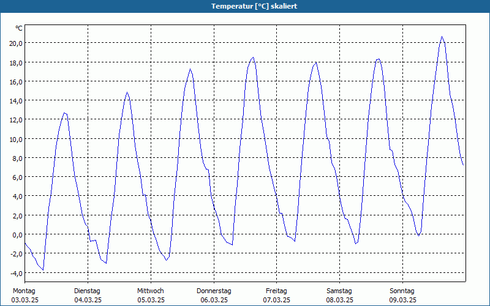Click the 0,0 y-axis label
The image size is (490, 306).
pos(17,235)
